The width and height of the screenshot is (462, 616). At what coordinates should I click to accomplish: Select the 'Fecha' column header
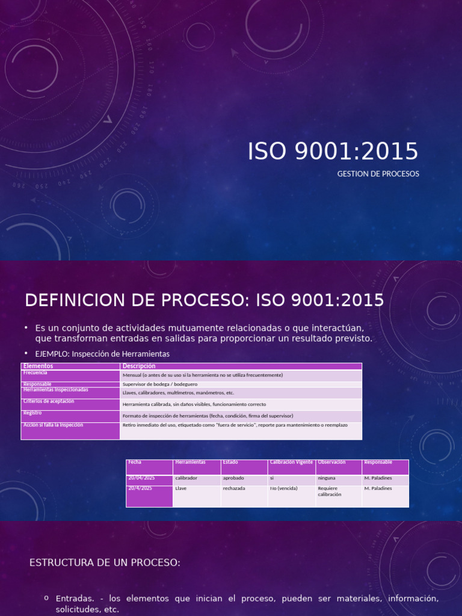[149, 467]
